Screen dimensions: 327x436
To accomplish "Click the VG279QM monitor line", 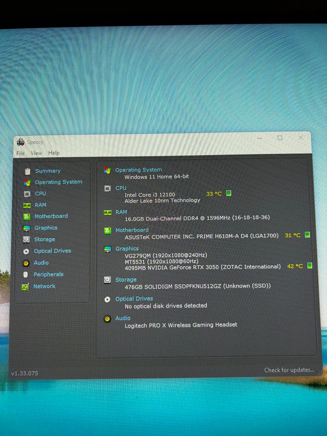I will (166, 255).
